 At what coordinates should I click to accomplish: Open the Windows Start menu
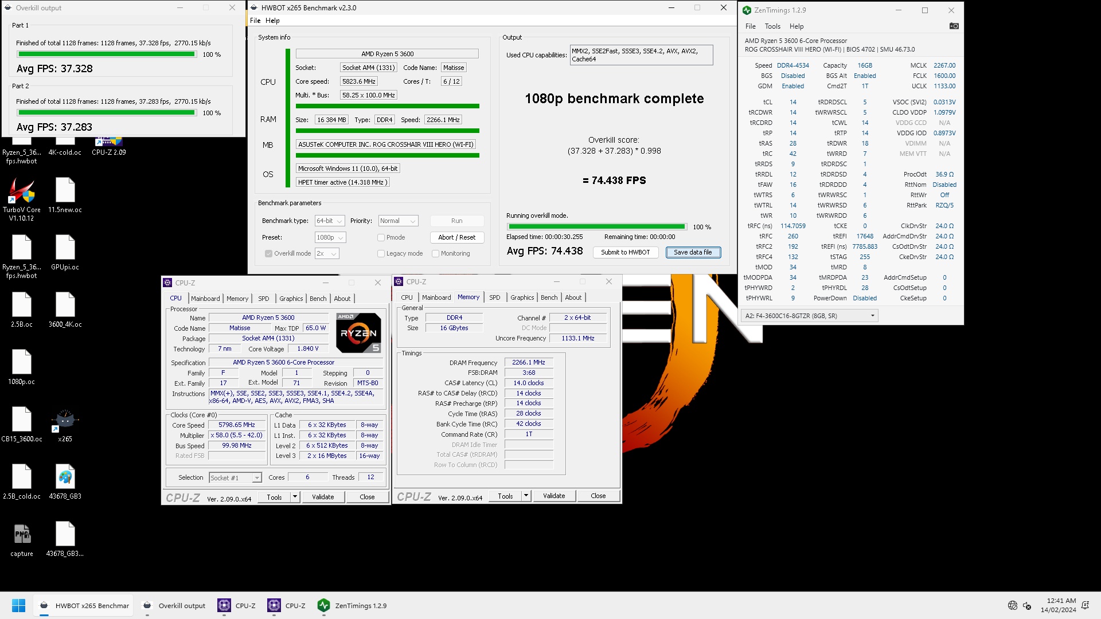tap(18, 605)
